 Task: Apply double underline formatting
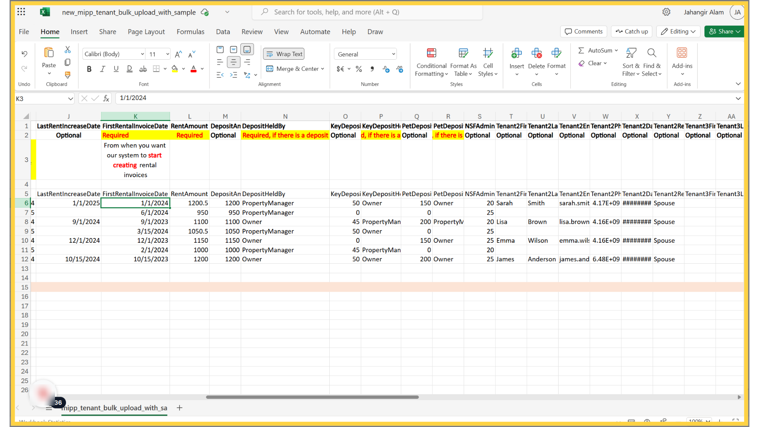click(129, 69)
